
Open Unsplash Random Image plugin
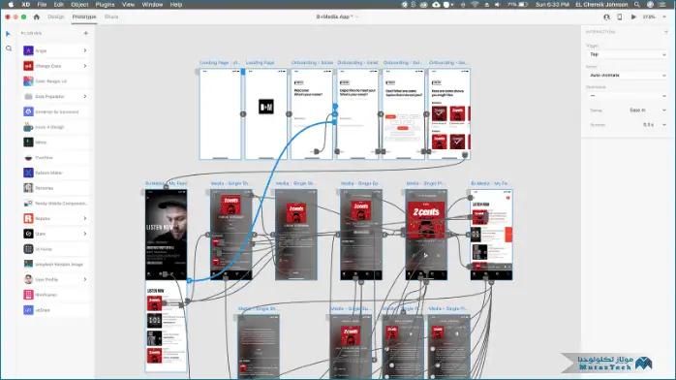pyautogui.click(x=55, y=265)
